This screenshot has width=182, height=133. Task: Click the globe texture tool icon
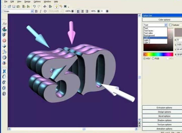coord(4,57)
